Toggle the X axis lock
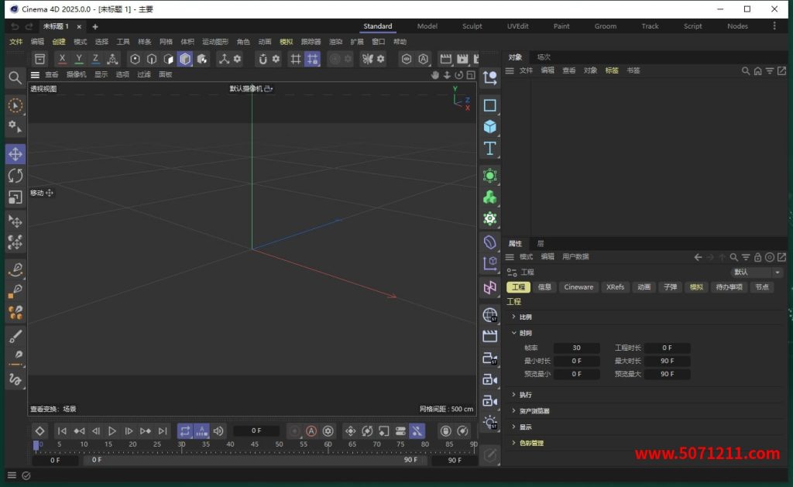The width and height of the screenshot is (793, 487). (x=61, y=58)
